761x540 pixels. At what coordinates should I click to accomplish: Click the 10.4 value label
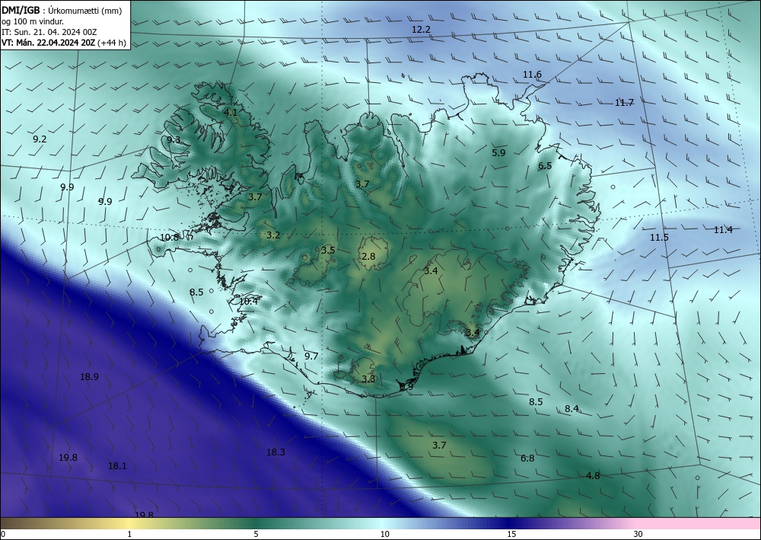pyautogui.click(x=249, y=301)
